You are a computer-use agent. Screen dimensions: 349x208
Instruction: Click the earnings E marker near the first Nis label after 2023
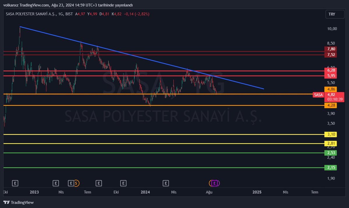coord(56,183)
